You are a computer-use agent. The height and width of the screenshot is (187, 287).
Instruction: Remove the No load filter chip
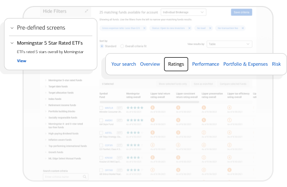tap(210, 28)
